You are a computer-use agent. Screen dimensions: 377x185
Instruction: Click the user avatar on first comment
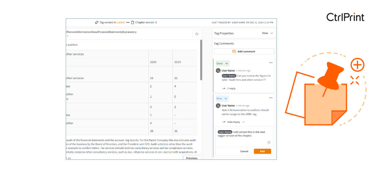pyautogui.click(x=218, y=71)
